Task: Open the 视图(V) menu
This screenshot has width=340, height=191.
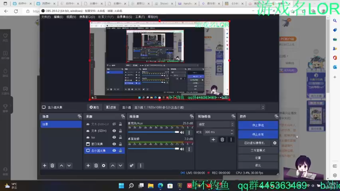Action: (x=71, y=17)
